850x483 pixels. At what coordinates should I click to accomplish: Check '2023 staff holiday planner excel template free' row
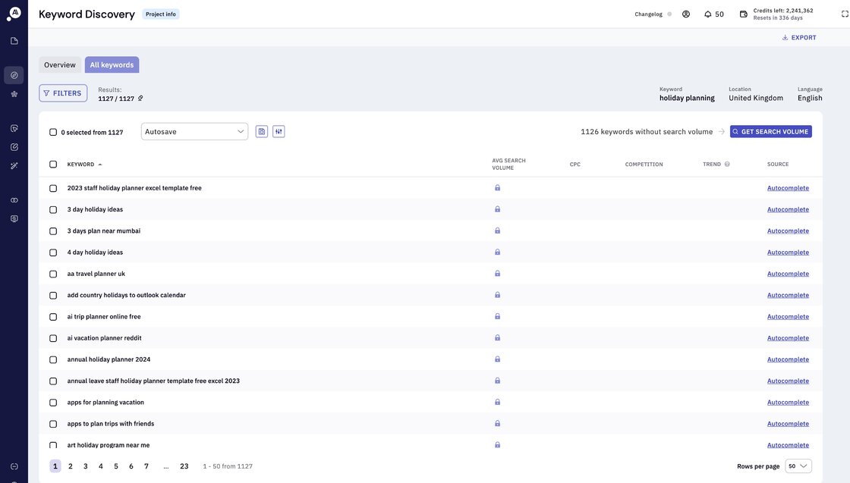(x=53, y=188)
